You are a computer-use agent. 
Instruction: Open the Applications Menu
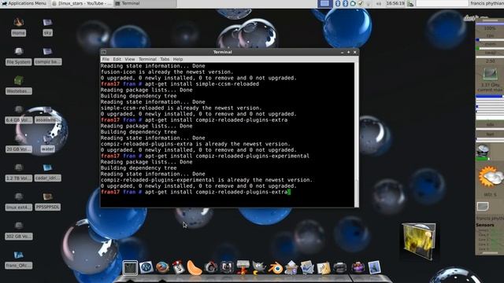24,3
